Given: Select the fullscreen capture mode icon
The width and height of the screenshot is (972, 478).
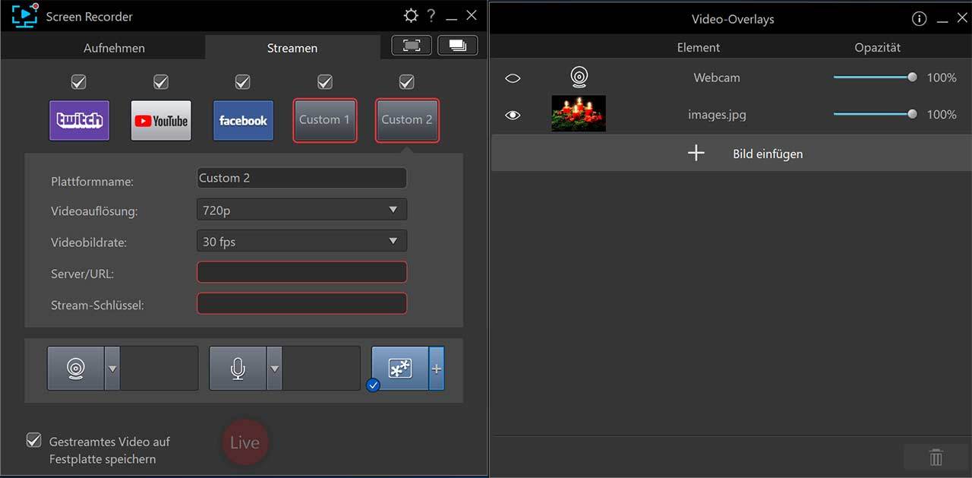Looking at the screenshot, I should [x=412, y=46].
